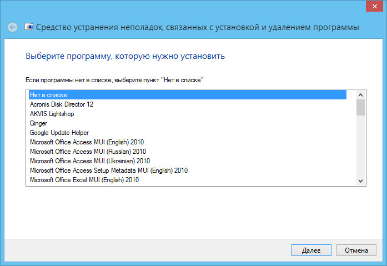Viewport: 387px width, 266px height.
Task: Choose Microsoft Office Excel MUI (English) 2010
Action: (188, 180)
